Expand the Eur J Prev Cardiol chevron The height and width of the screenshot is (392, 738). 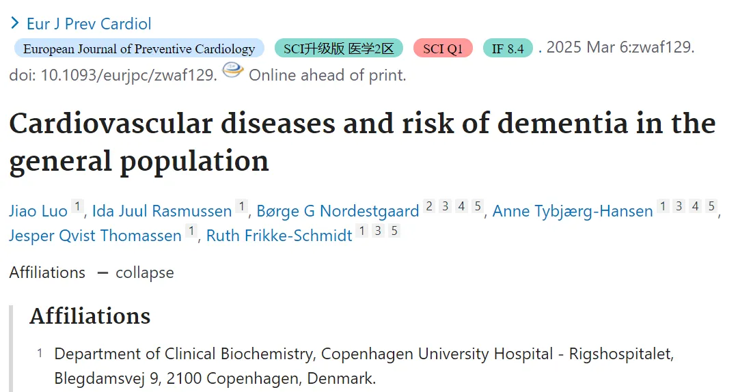point(15,23)
